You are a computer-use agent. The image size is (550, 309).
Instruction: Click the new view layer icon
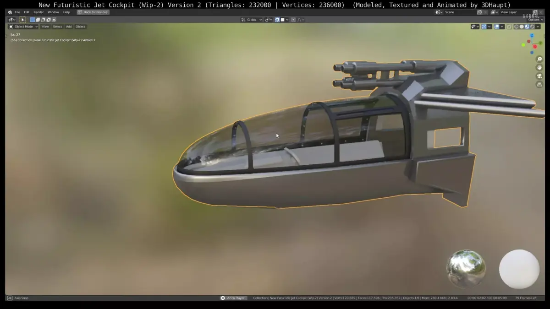(535, 12)
